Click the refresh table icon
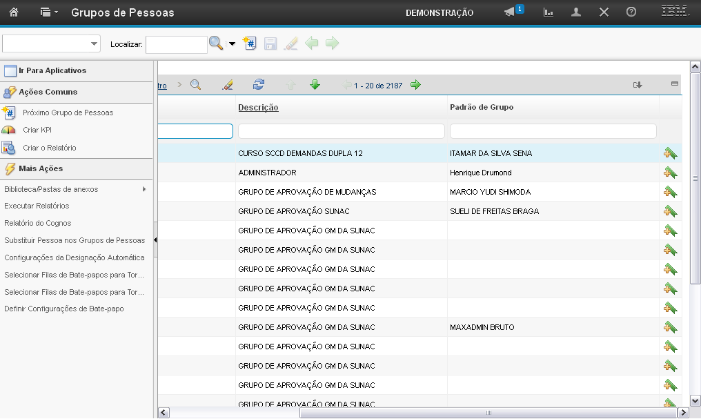 point(259,85)
